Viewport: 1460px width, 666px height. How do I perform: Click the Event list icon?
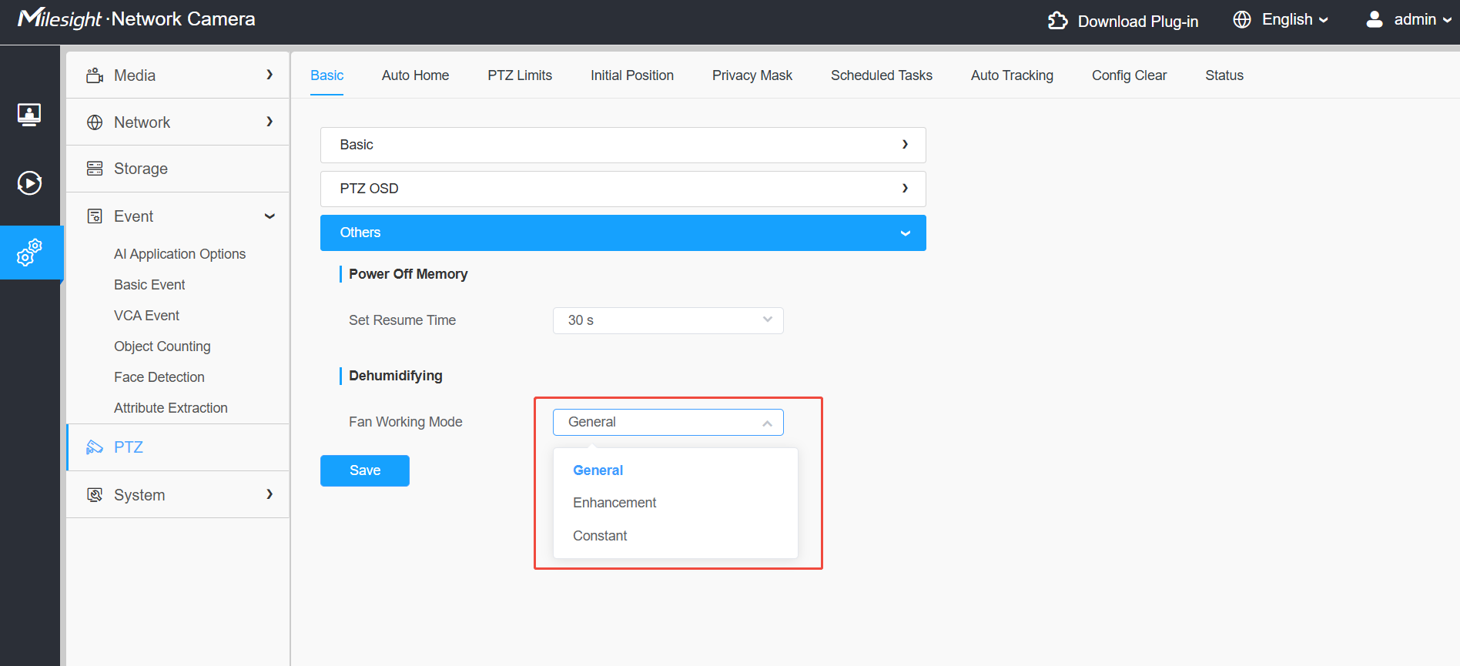click(x=95, y=216)
